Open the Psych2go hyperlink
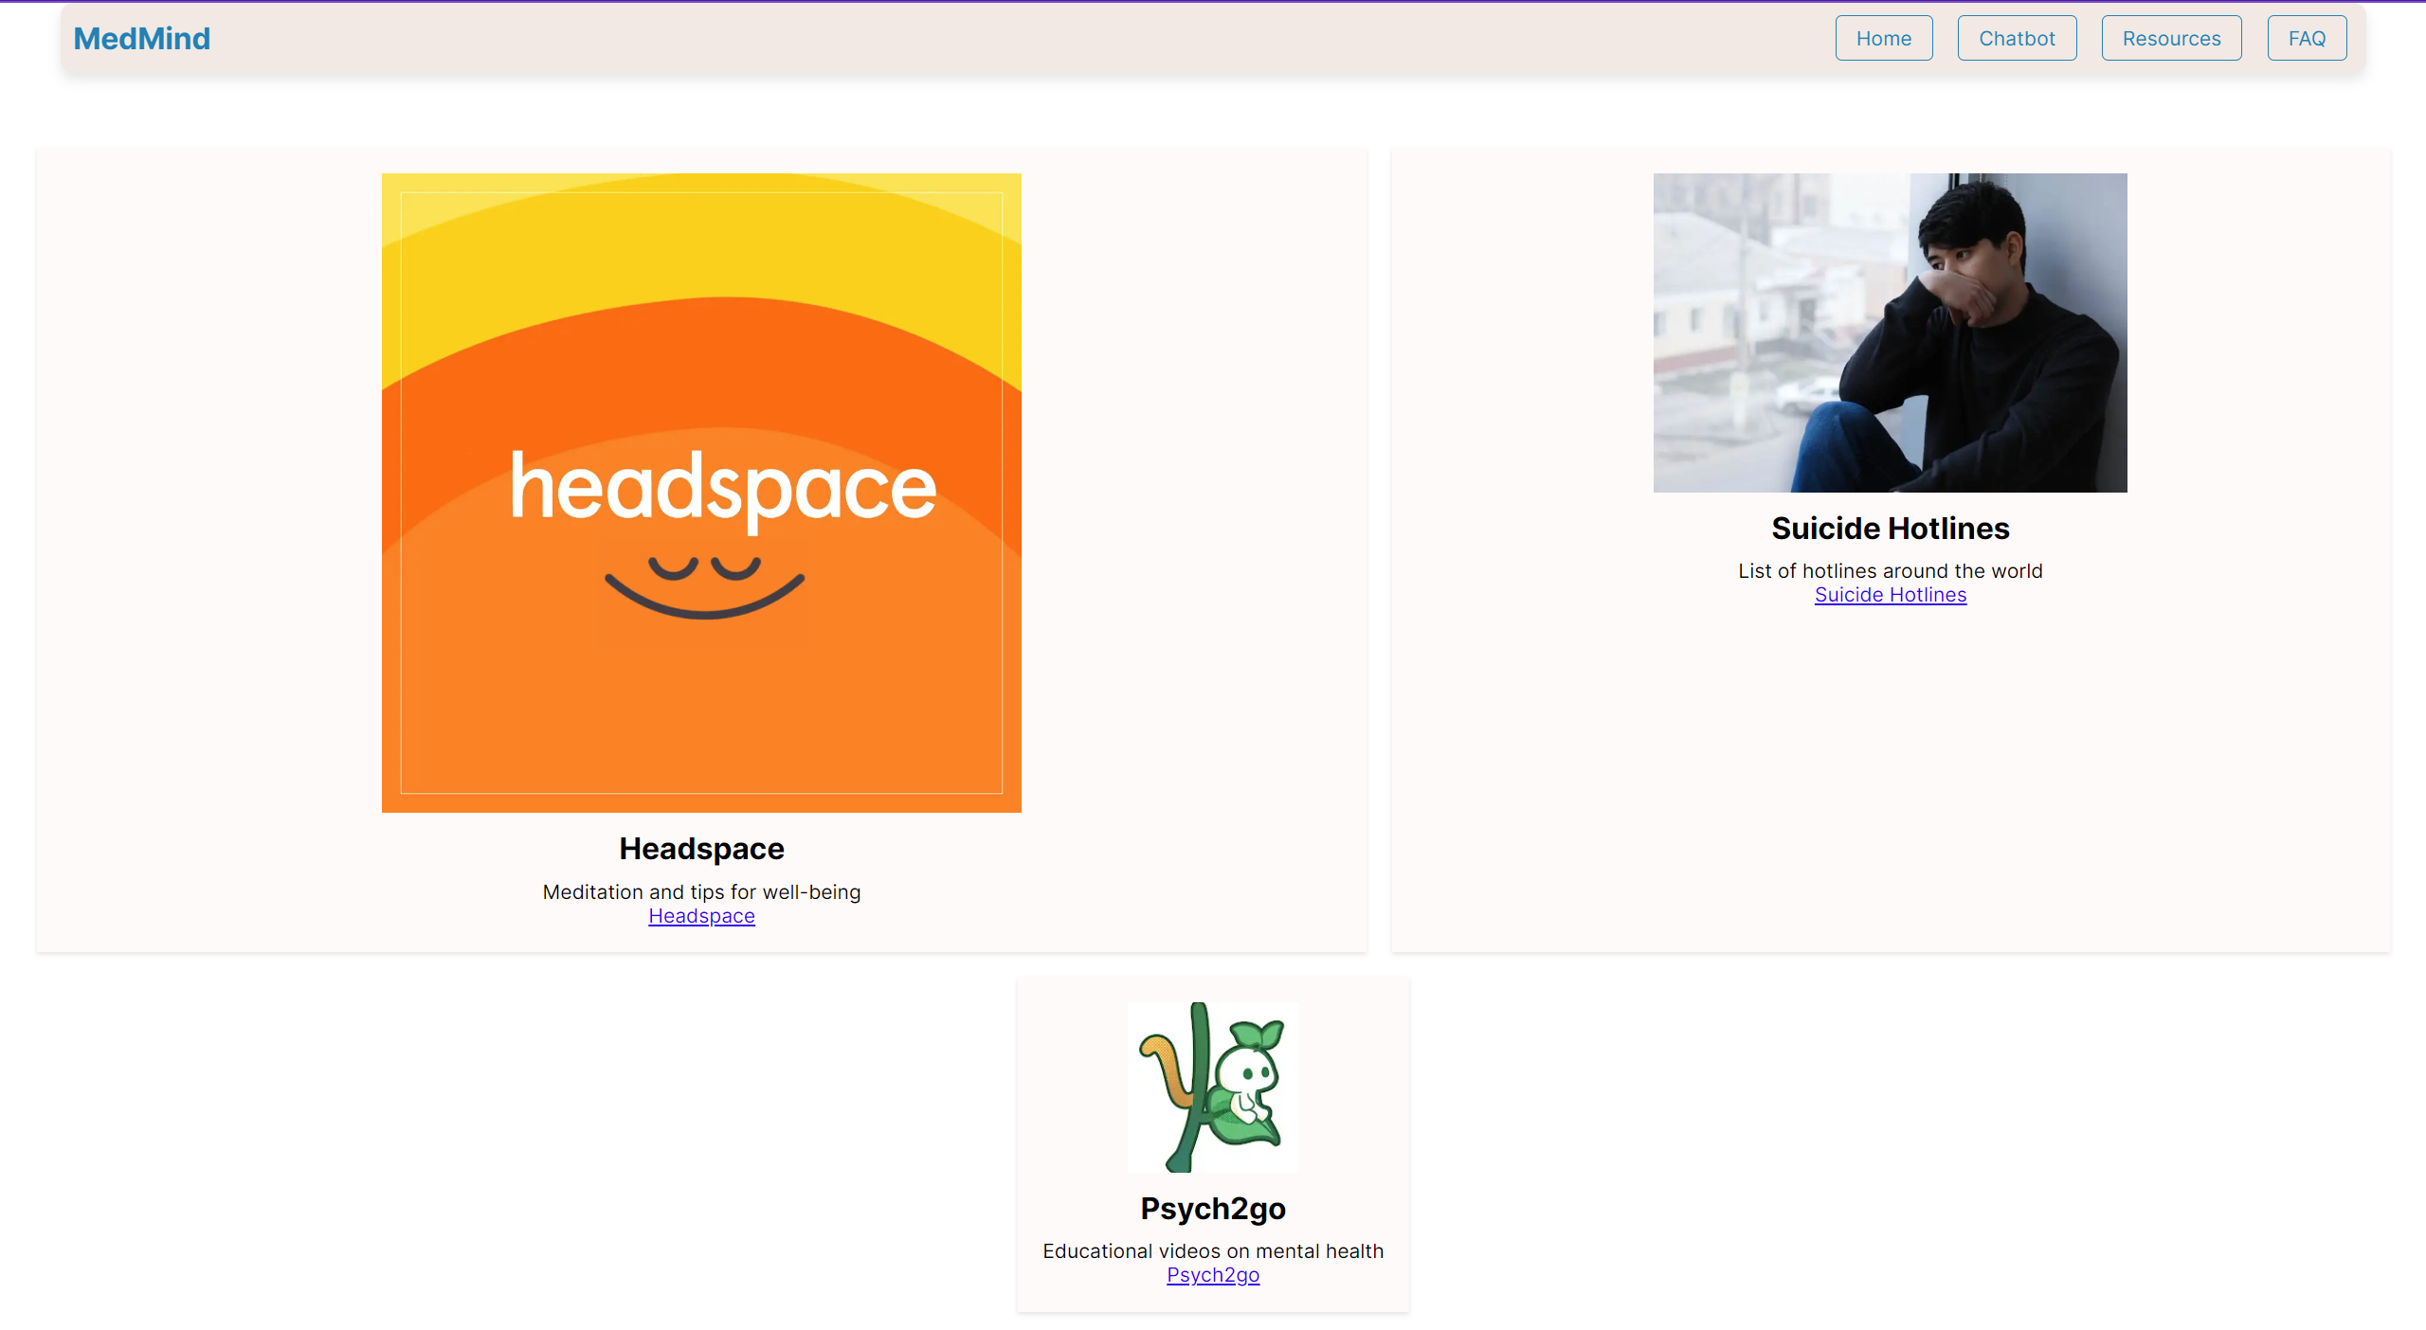The width and height of the screenshot is (2426, 1330). point(1212,1275)
